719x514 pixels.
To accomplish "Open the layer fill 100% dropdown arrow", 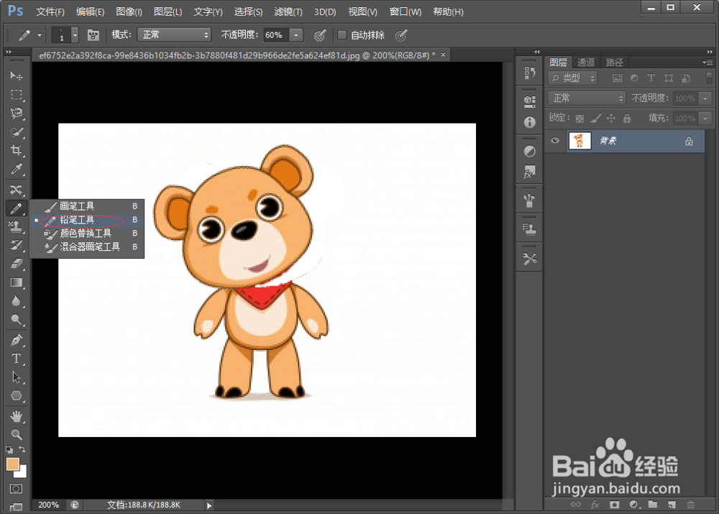I will tap(705, 119).
